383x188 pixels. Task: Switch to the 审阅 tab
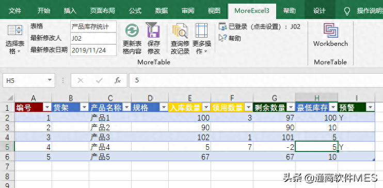click(x=188, y=11)
